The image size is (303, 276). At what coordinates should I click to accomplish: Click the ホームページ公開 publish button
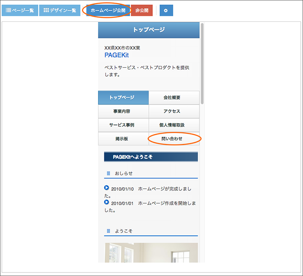tap(108, 10)
